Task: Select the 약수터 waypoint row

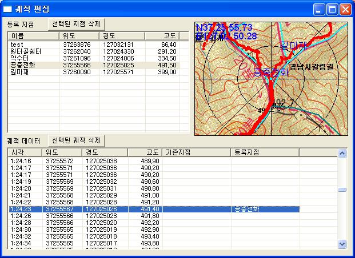Action: [94, 58]
